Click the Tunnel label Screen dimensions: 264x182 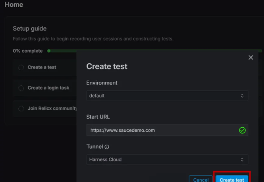pos(94,147)
